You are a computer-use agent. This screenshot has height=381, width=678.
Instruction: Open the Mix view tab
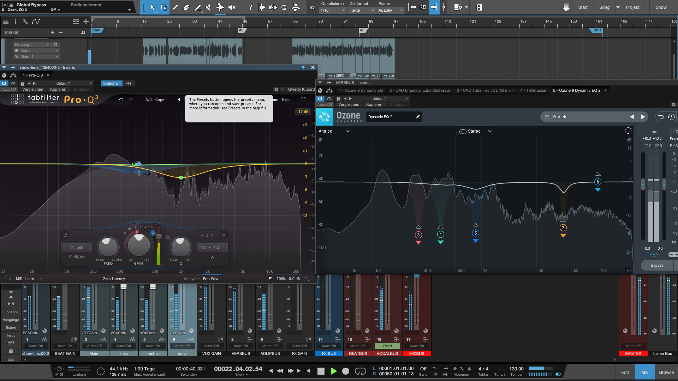(x=645, y=373)
